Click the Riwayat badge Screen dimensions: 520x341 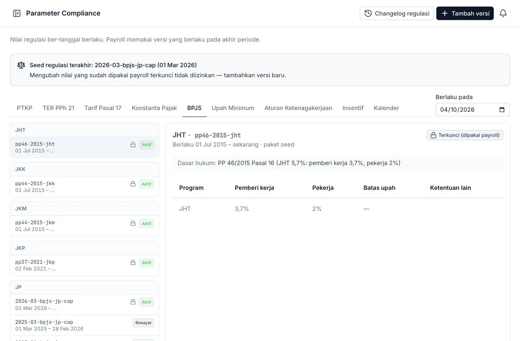[x=143, y=323]
